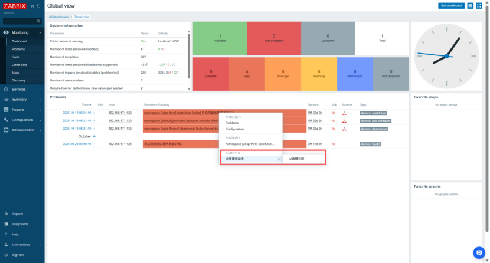The width and height of the screenshot is (490, 263).
Task: Open AI故障诊断 script from submenu
Action: click(x=296, y=159)
